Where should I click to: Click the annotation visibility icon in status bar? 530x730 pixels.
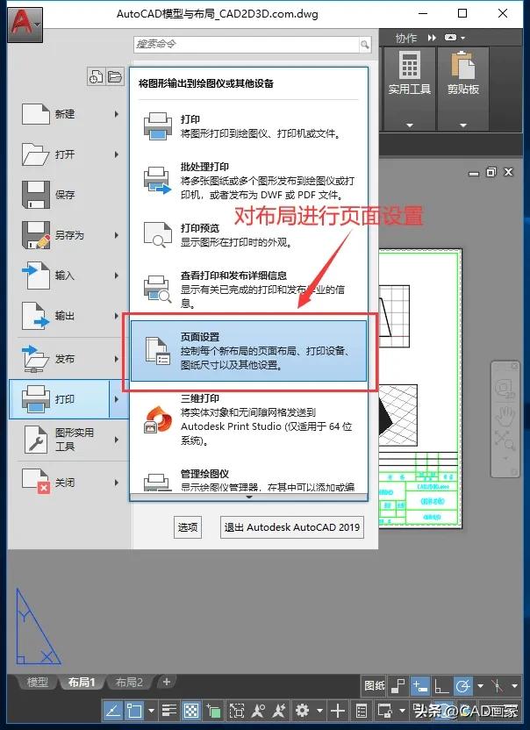258,711
